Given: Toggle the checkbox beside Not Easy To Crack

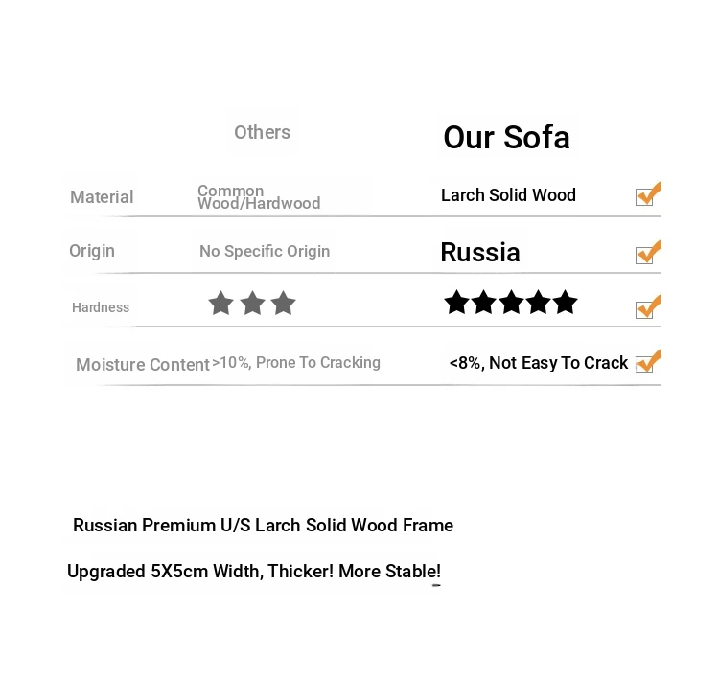Looking at the screenshot, I should [644, 364].
